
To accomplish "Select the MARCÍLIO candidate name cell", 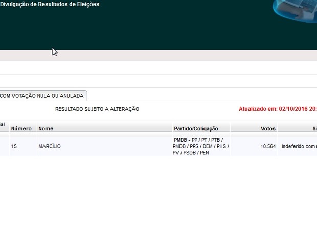I will [50, 146].
